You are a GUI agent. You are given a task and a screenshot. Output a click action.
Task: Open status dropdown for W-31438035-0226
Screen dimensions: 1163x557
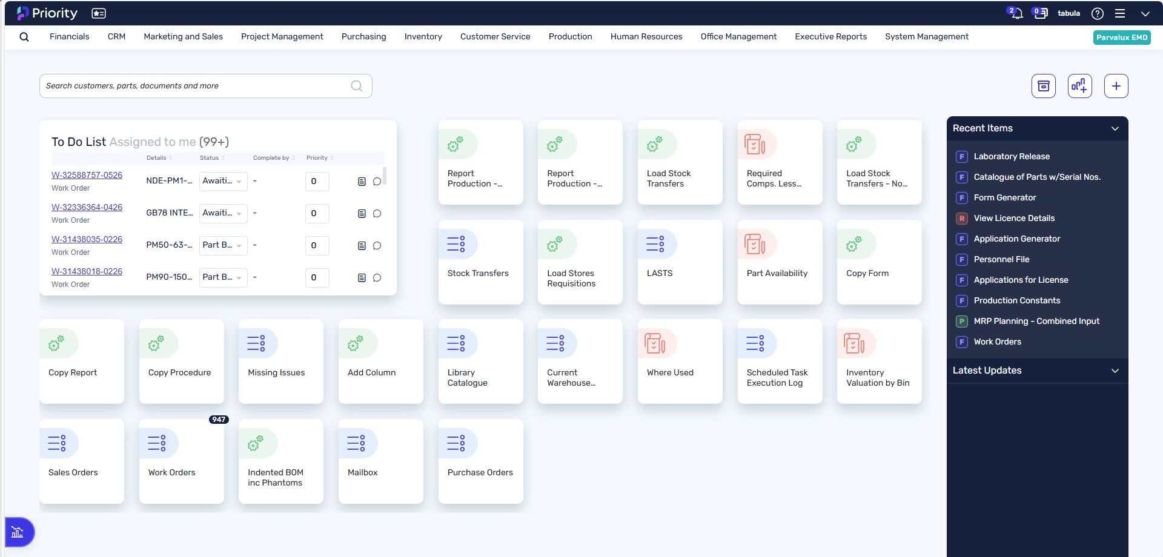224,245
